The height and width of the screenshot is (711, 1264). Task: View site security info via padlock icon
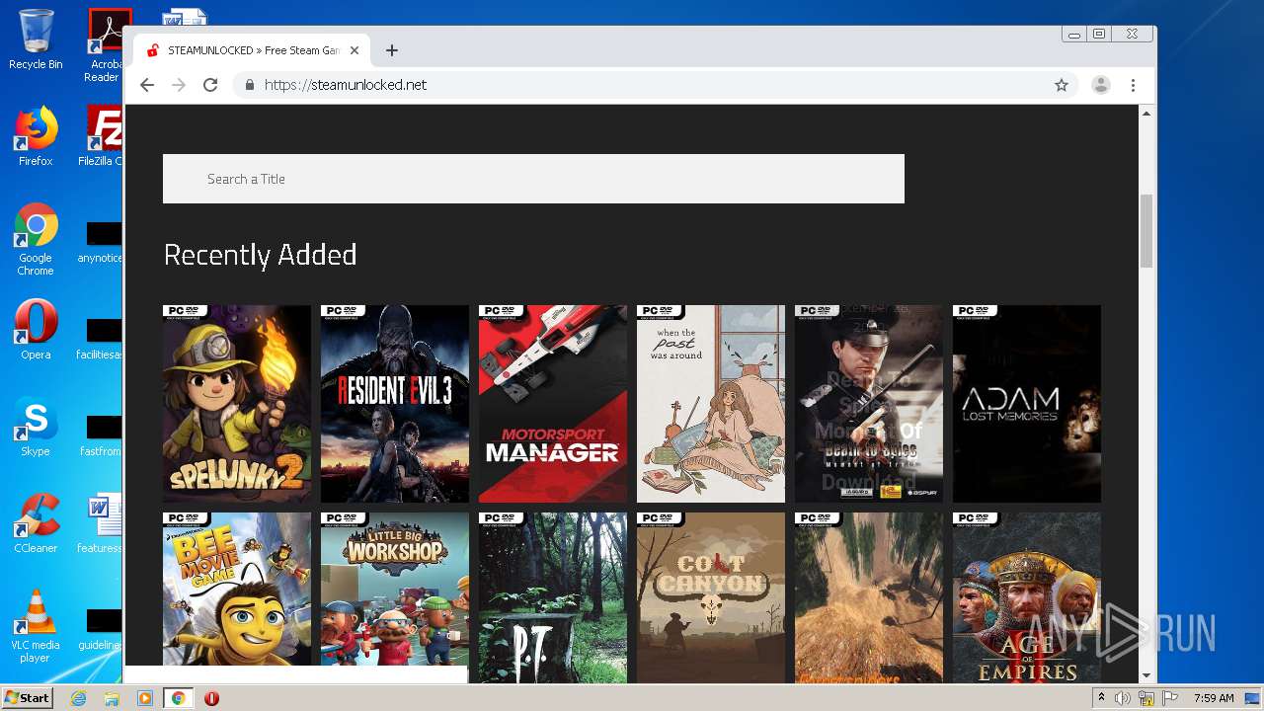click(x=250, y=85)
